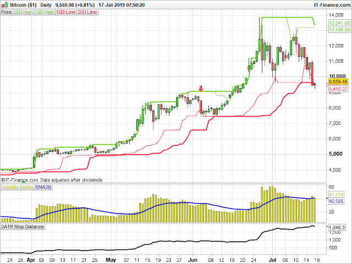The width and height of the screenshot is (352, 264).
Task: Click the 24 date label at axis start
Action: 9,260
